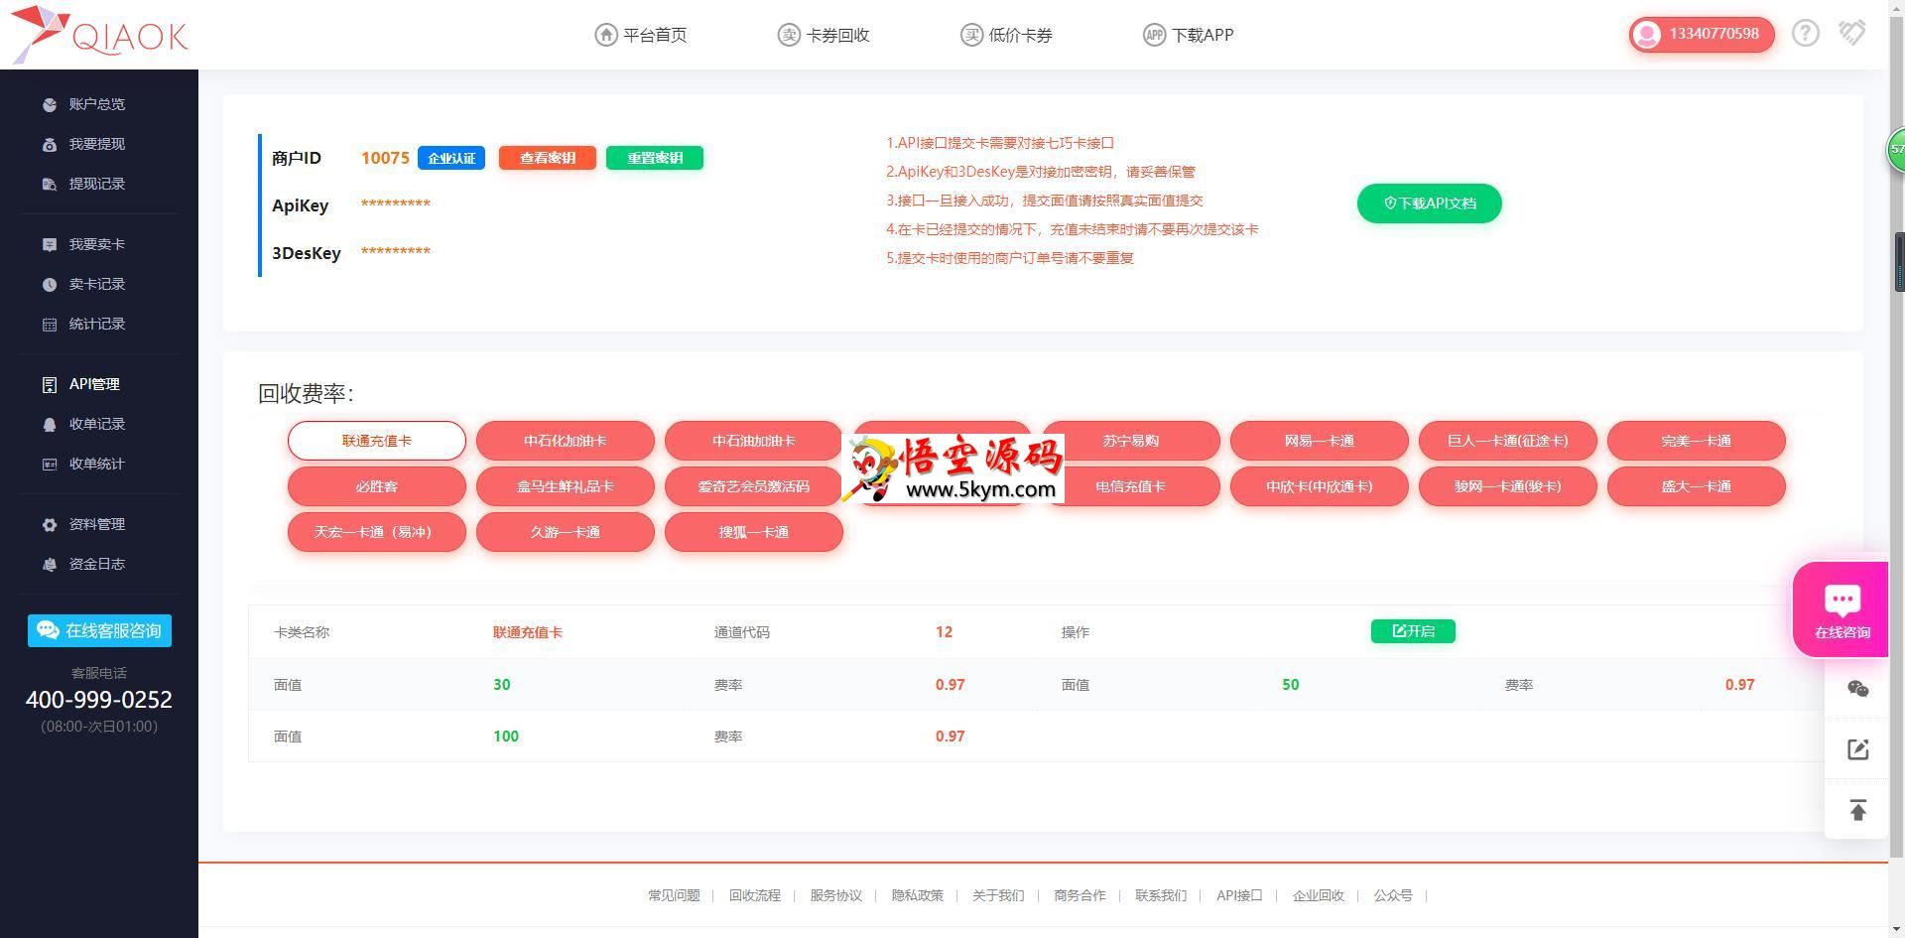This screenshot has height=938, width=1905.
Task: Open the help question mark icon
Action: [1805, 34]
